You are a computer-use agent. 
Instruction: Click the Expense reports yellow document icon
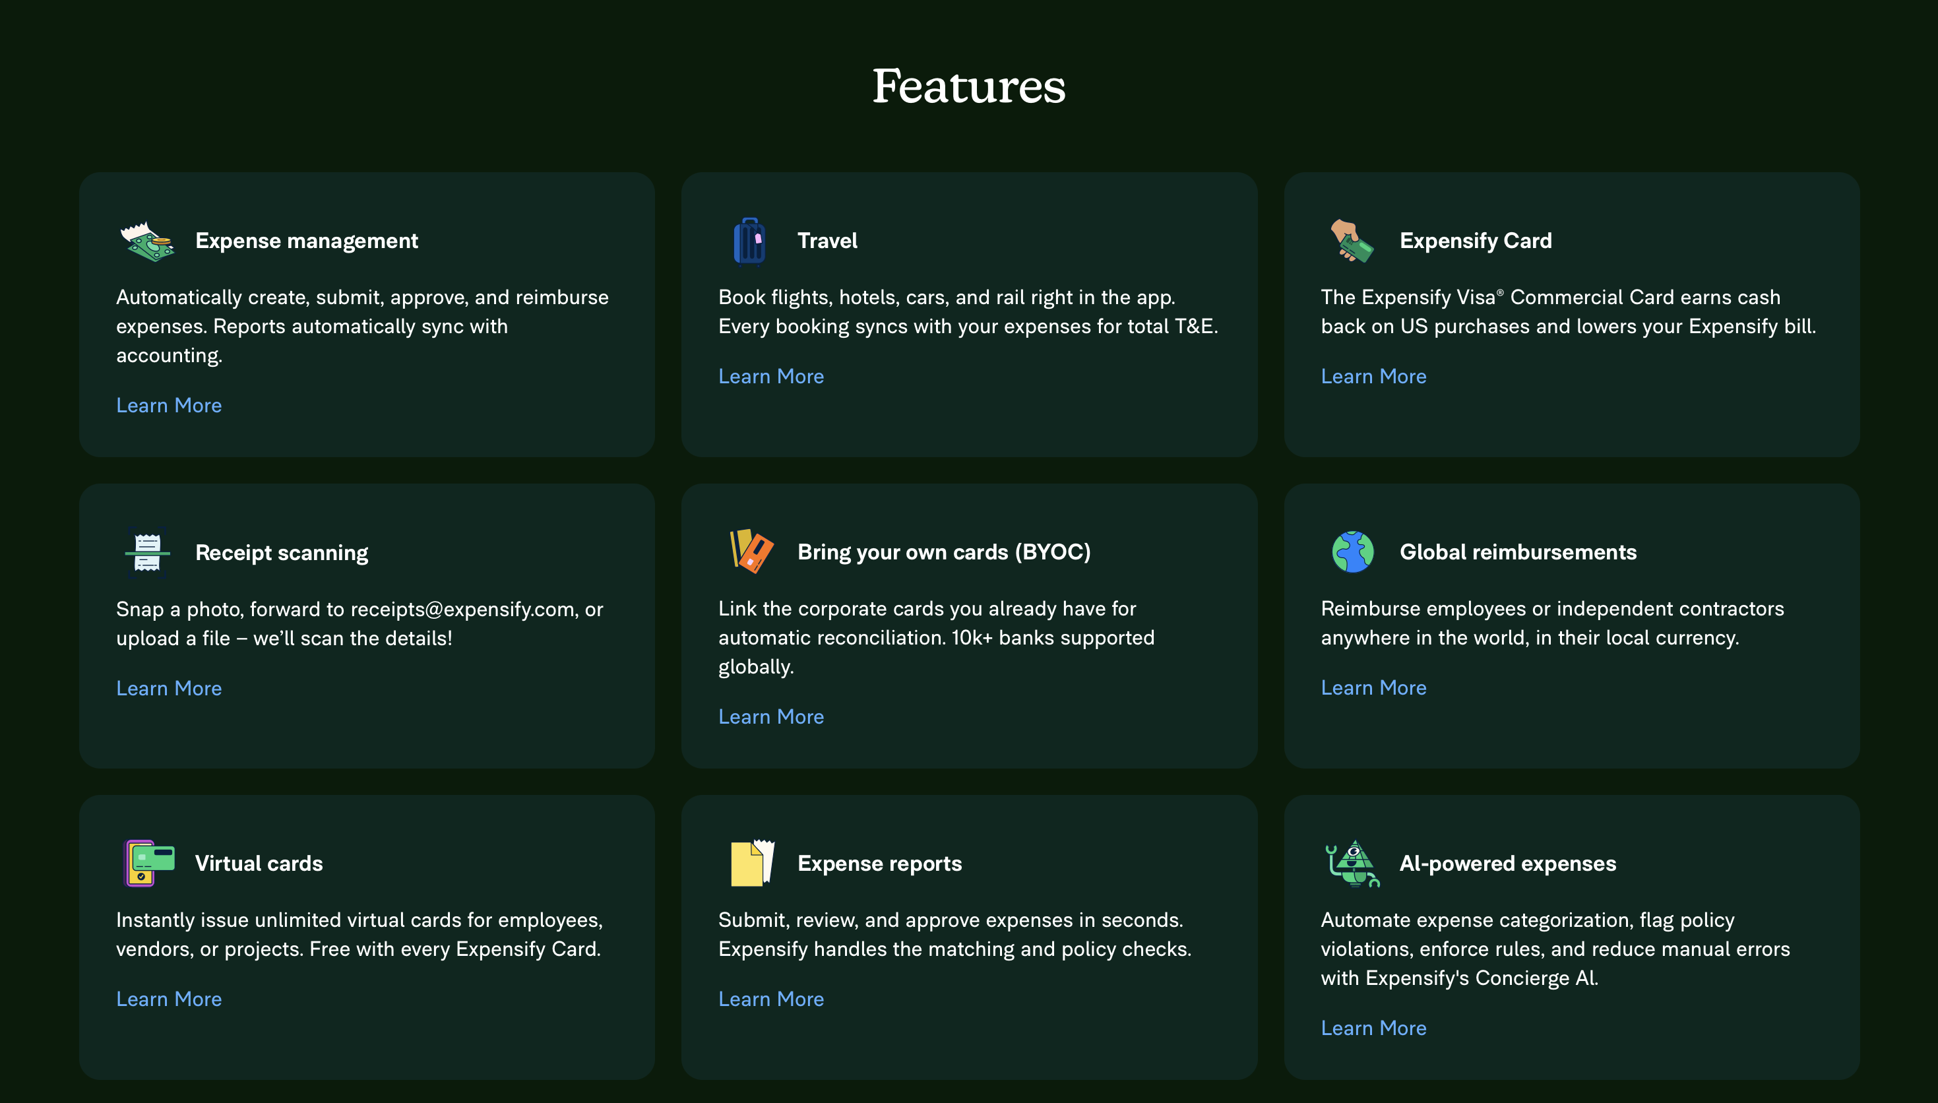pyautogui.click(x=752, y=863)
